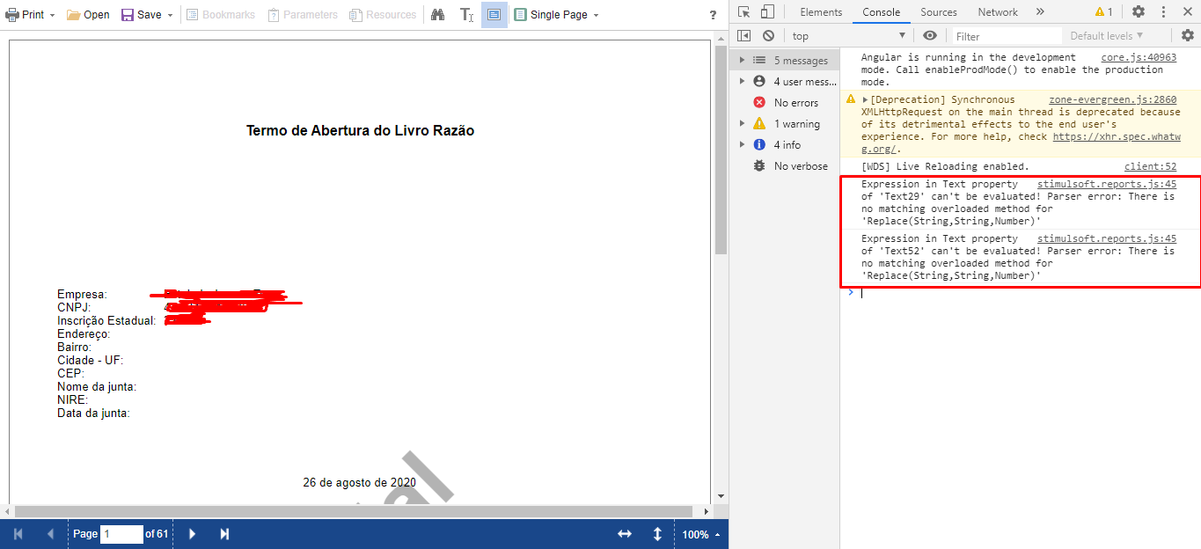Screen dimensions: 1201x549
Task: Click the page number input field
Action: pos(121,534)
